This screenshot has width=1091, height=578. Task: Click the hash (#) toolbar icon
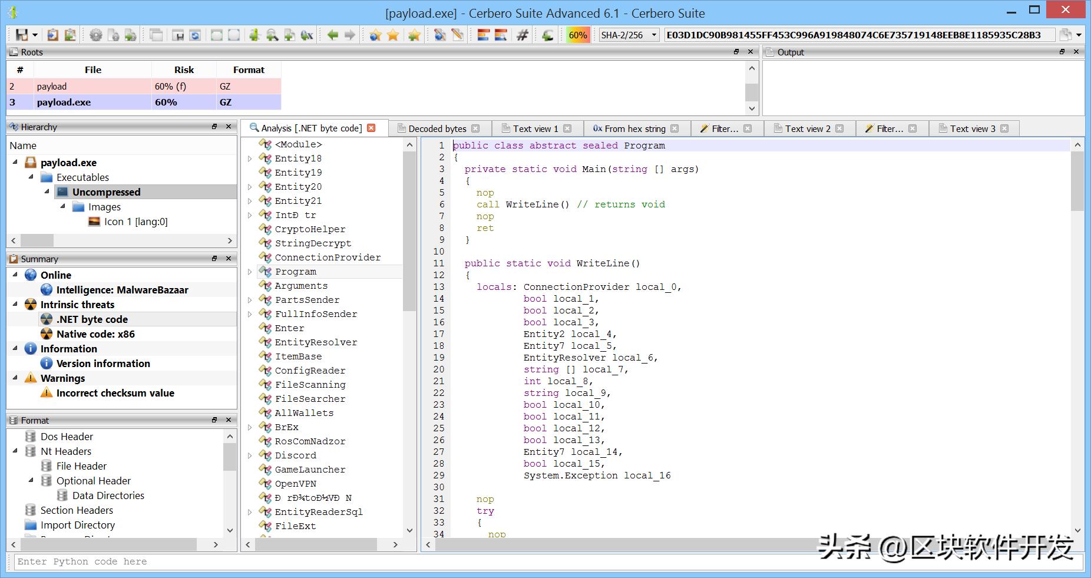pyautogui.click(x=522, y=35)
